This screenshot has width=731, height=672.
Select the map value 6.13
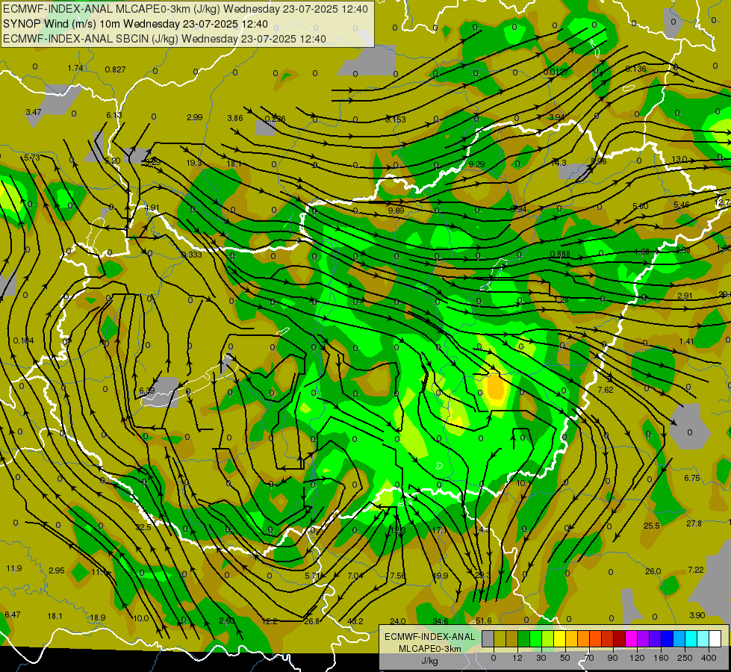[113, 115]
